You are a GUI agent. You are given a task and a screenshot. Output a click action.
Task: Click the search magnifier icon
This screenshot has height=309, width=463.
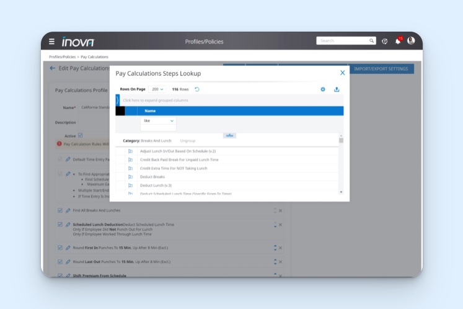[371, 41]
